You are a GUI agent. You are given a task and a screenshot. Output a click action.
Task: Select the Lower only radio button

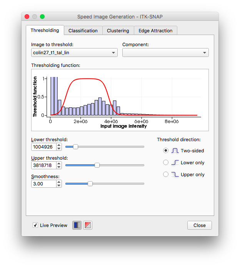pyautogui.click(x=166, y=162)
